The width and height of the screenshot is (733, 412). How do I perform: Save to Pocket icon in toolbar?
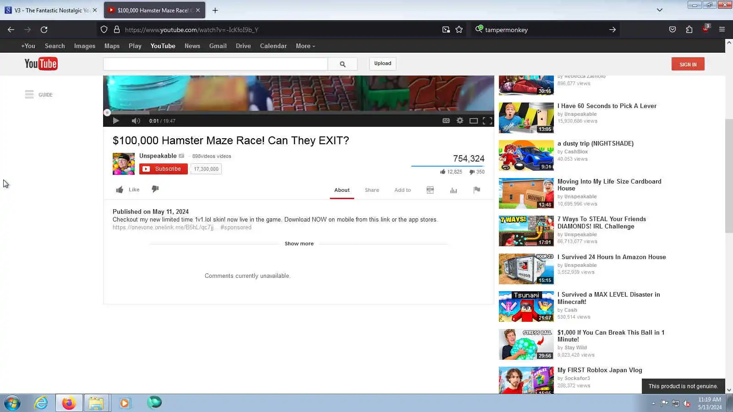[x=673, y=30]
